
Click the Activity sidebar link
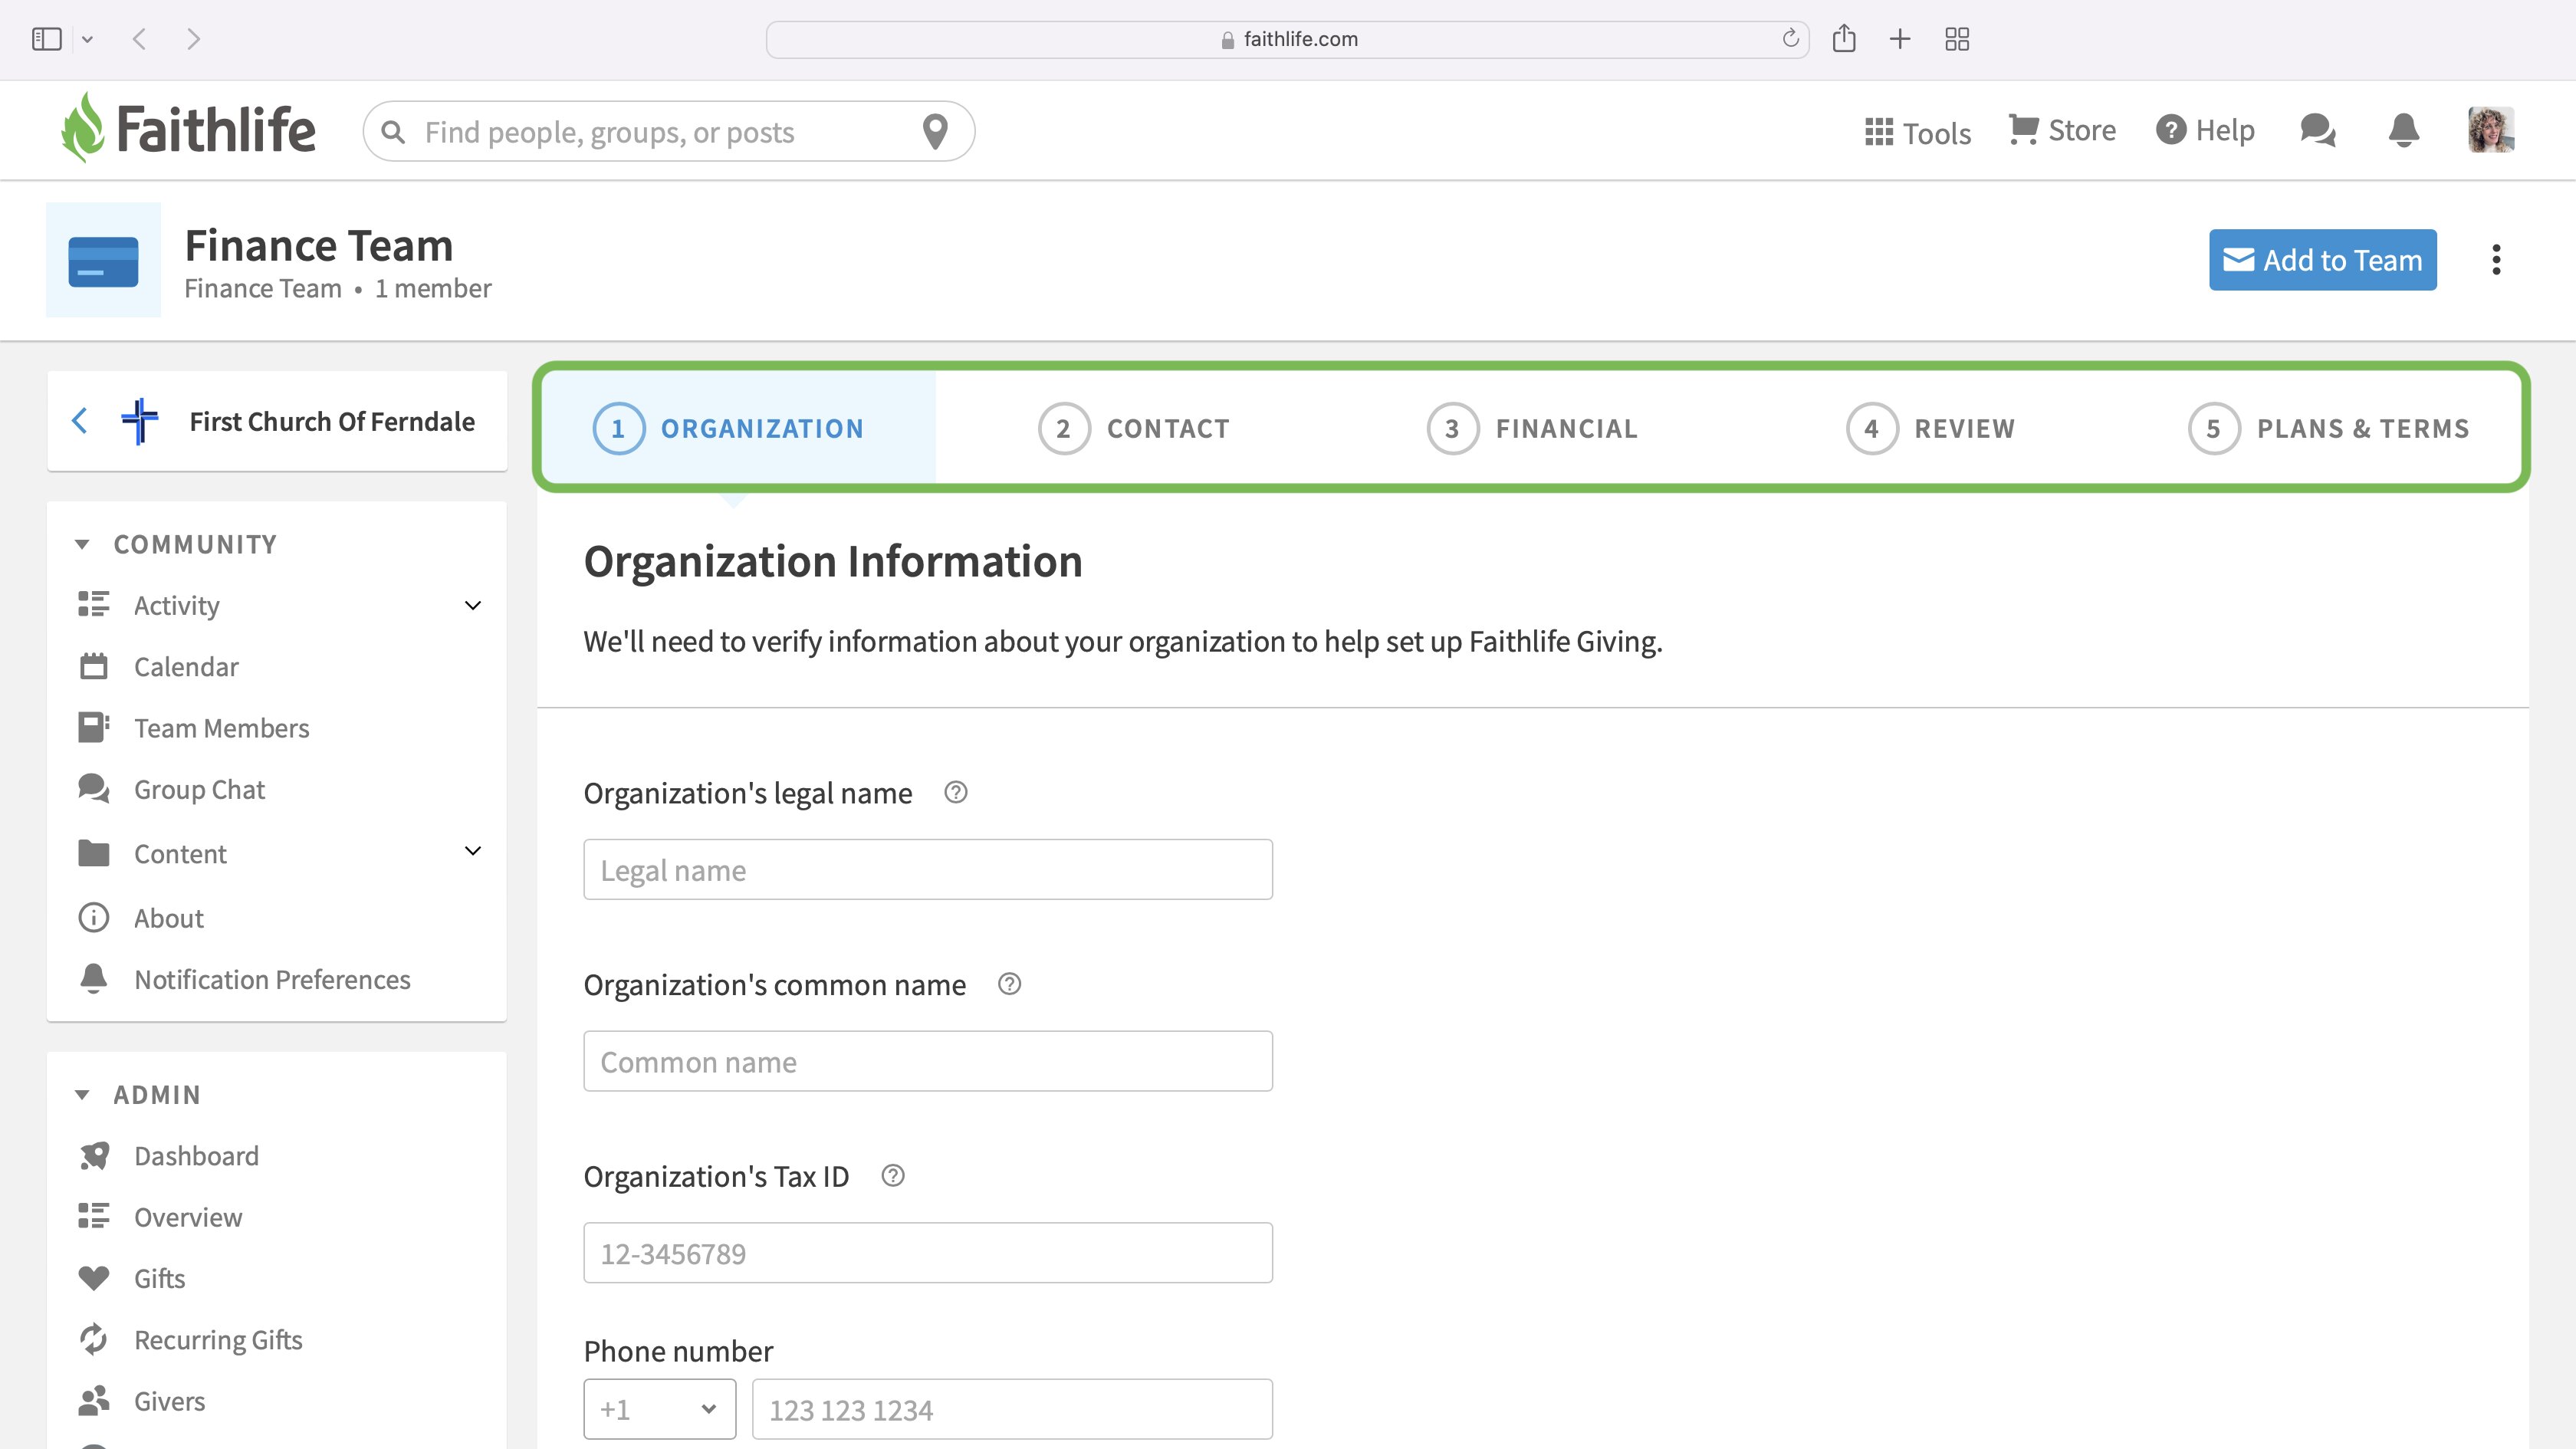pyautogui.click(x=176, y=605)
